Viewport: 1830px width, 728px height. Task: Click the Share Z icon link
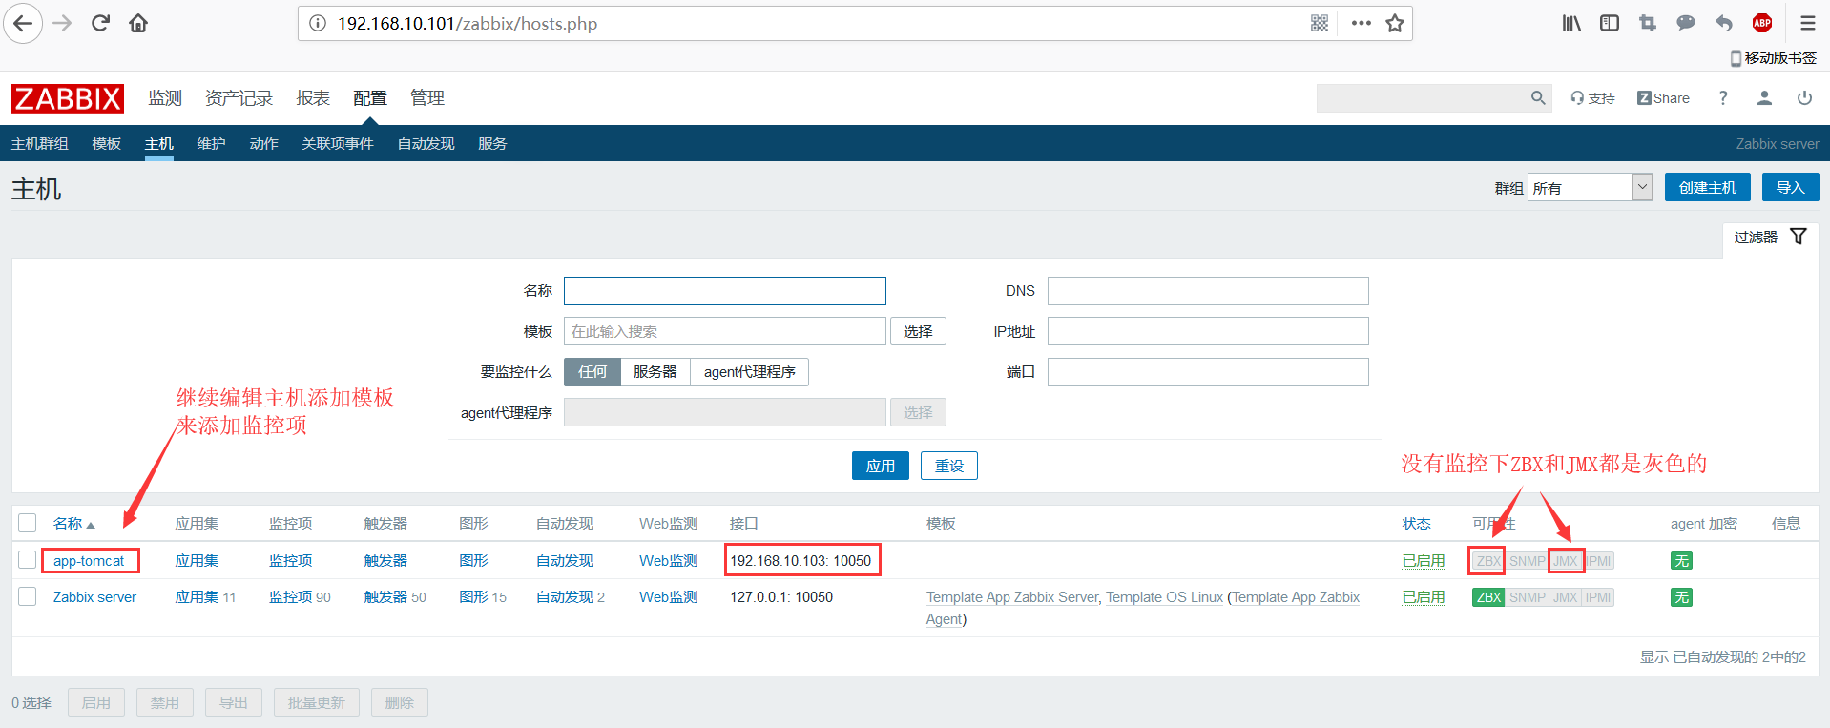point(1663,98)
